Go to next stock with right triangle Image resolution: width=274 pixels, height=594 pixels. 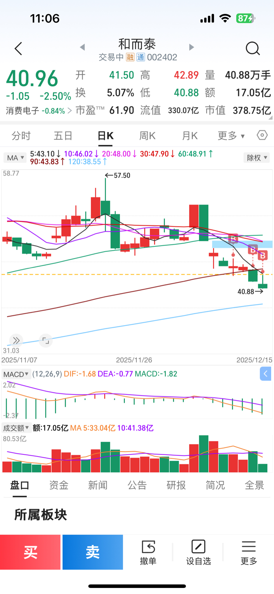[192, 47]
